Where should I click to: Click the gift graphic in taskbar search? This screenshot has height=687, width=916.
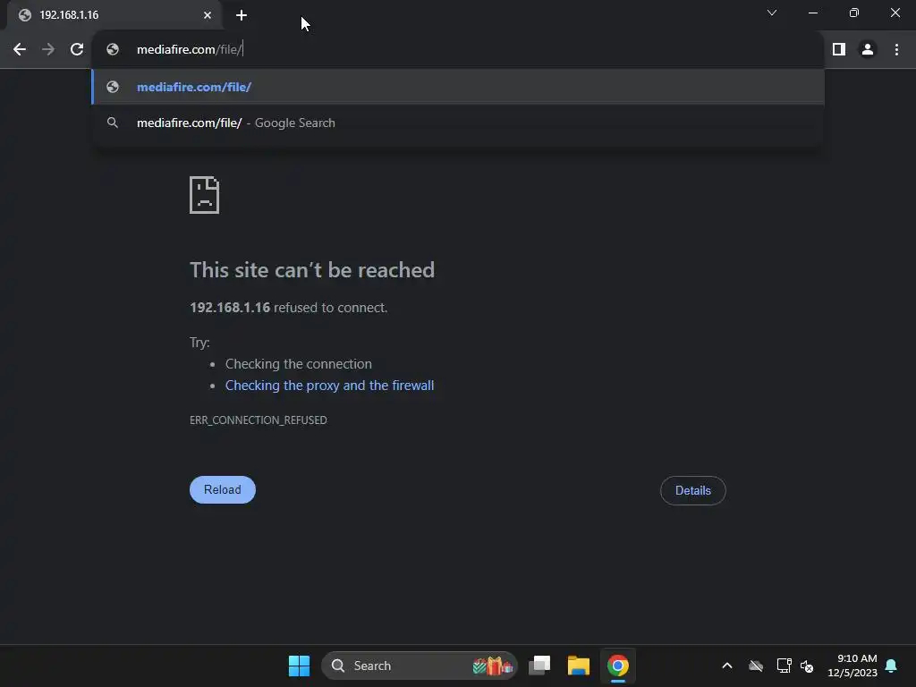coord(494,666)
